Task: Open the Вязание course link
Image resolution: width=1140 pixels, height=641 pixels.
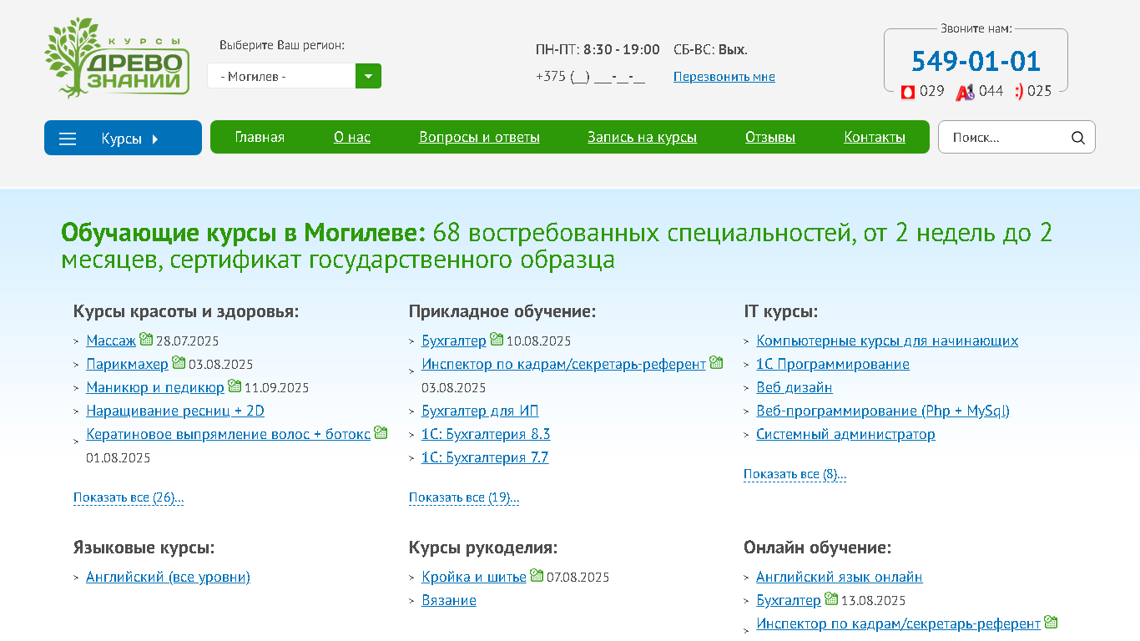Action: (x=449, y=600)
